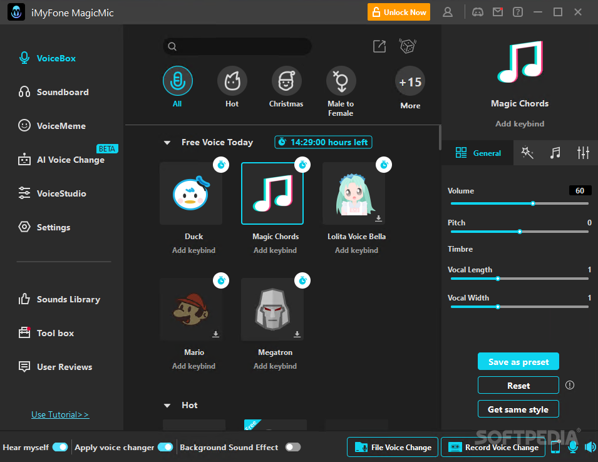Screen dimensions: 598x462
Task: Click the voice search field
Action: click(x=237, y=46)
